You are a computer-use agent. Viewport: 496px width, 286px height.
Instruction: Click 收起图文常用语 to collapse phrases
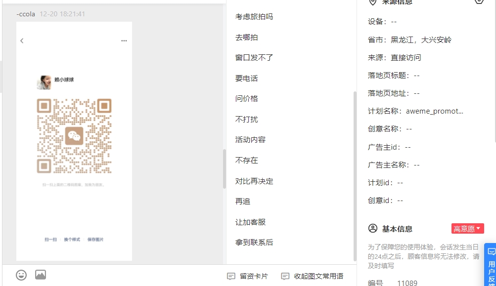[x=312, y=276]
